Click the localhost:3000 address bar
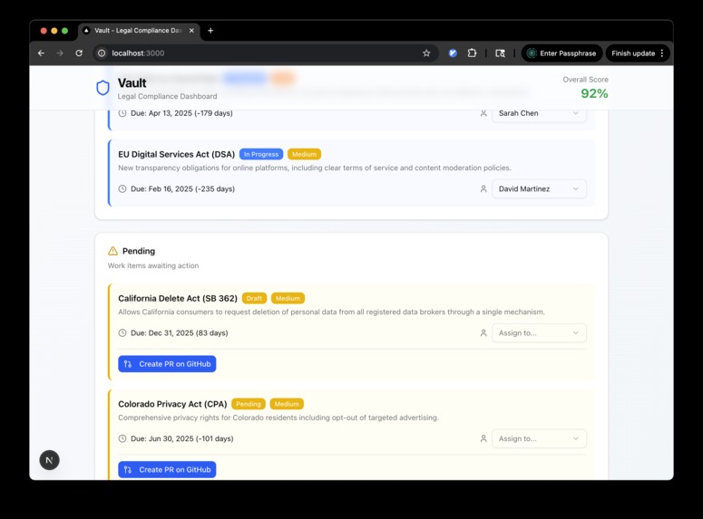The image size is (703, 519). click(265, 53)
